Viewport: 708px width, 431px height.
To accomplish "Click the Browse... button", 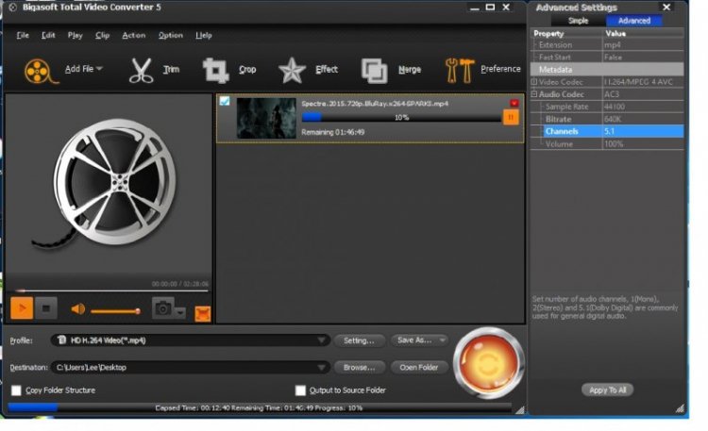I will tap(360, 368).
